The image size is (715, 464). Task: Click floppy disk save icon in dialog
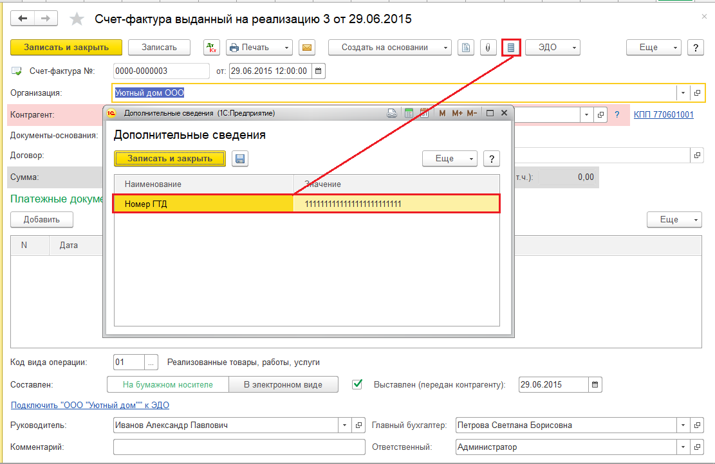click(240, 159)
